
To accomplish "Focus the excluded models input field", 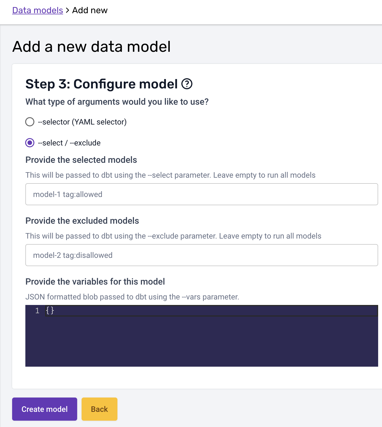I will tap(201, 255).
